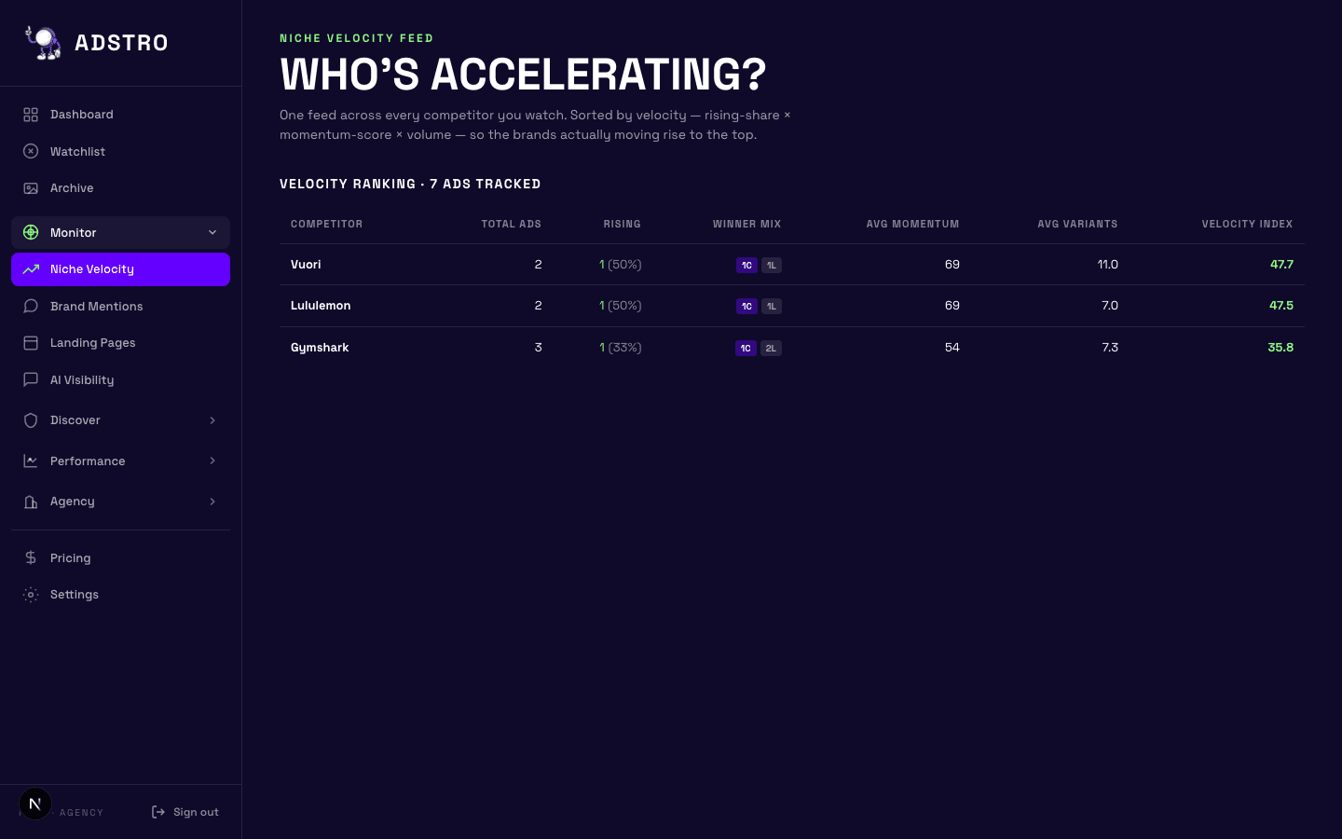Open the Vuori competitor row

[x=306, y=265]
